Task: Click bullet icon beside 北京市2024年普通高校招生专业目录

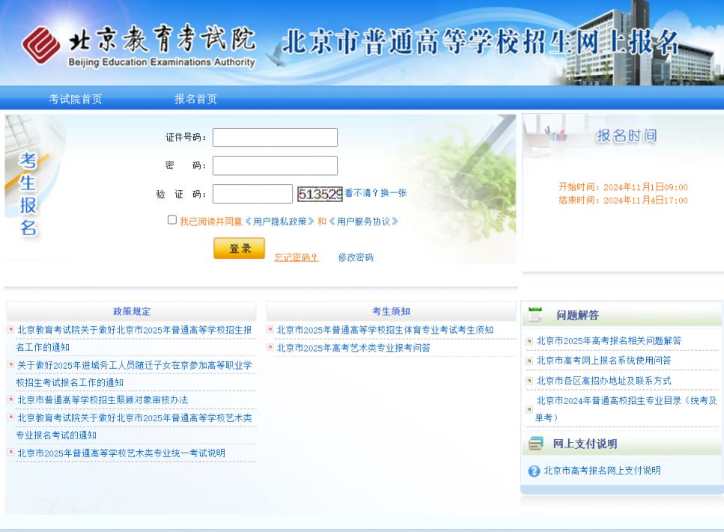Action: point(529,409)
